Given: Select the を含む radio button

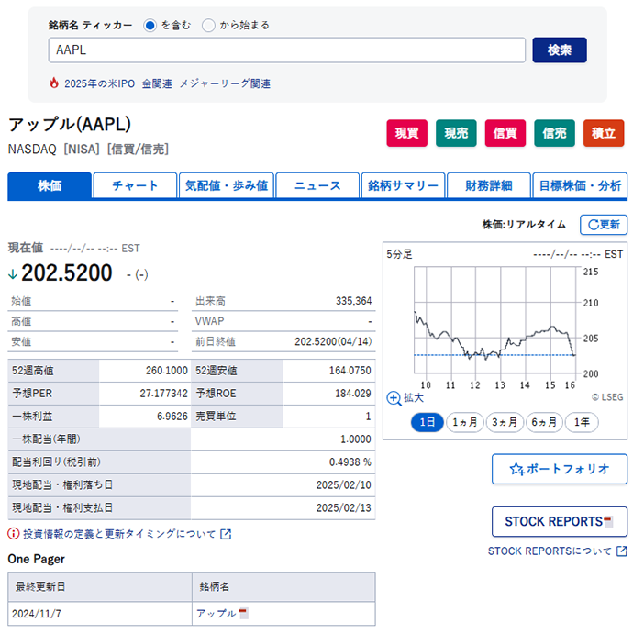Looking at the screenshot, I should coord(150,26).
